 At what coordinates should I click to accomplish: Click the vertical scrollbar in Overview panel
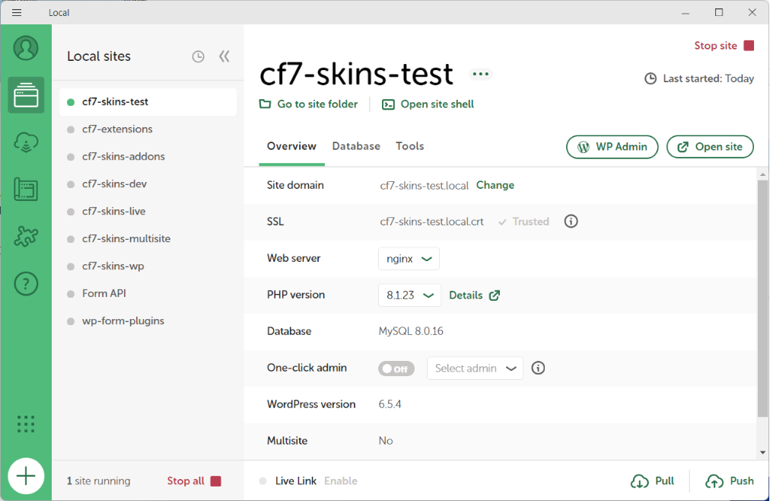click(762, 297)
